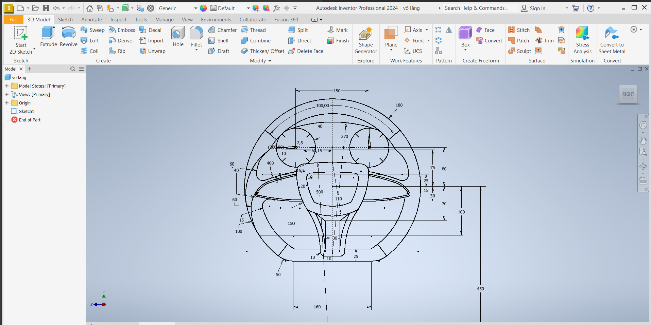Screen dimensions: 651x325
Task: Switch to the Annotate ribbon tab
Action: (x=91, y=20)
